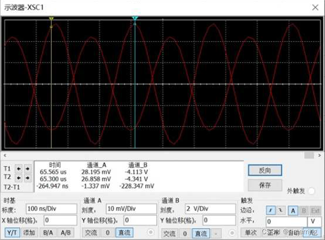The width and height of the screenshot is (325, 240).
Task: Set Channel B coupling to 0
Action: (x=185, y=234)
